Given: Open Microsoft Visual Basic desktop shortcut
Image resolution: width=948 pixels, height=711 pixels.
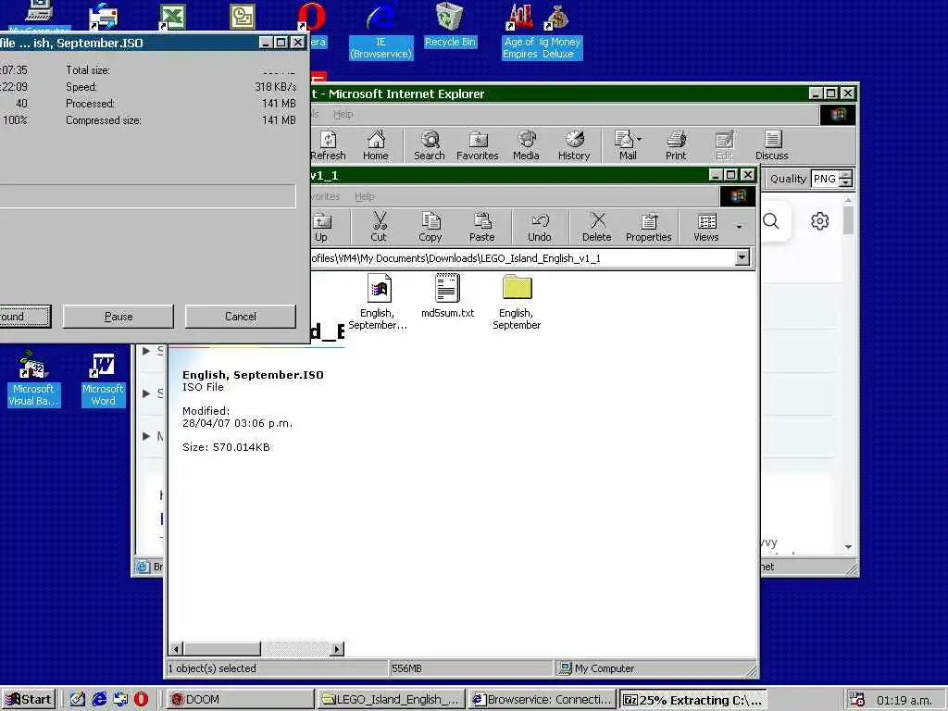Looking at the screenshot, I should [x=33, y=380].
